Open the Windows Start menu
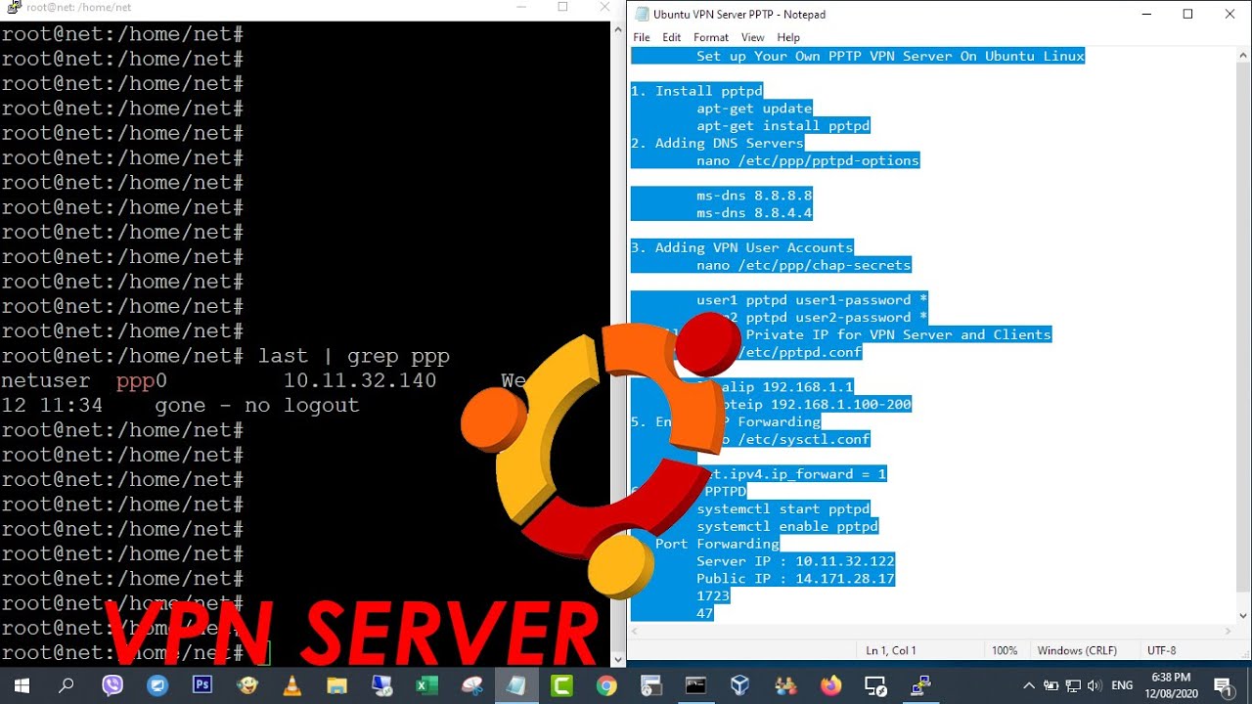1252x704 pixels. click(21, 685)
